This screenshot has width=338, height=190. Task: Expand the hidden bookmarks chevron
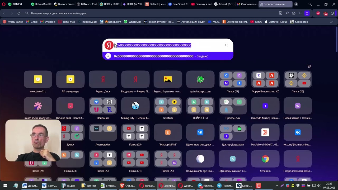click(331, 22)
